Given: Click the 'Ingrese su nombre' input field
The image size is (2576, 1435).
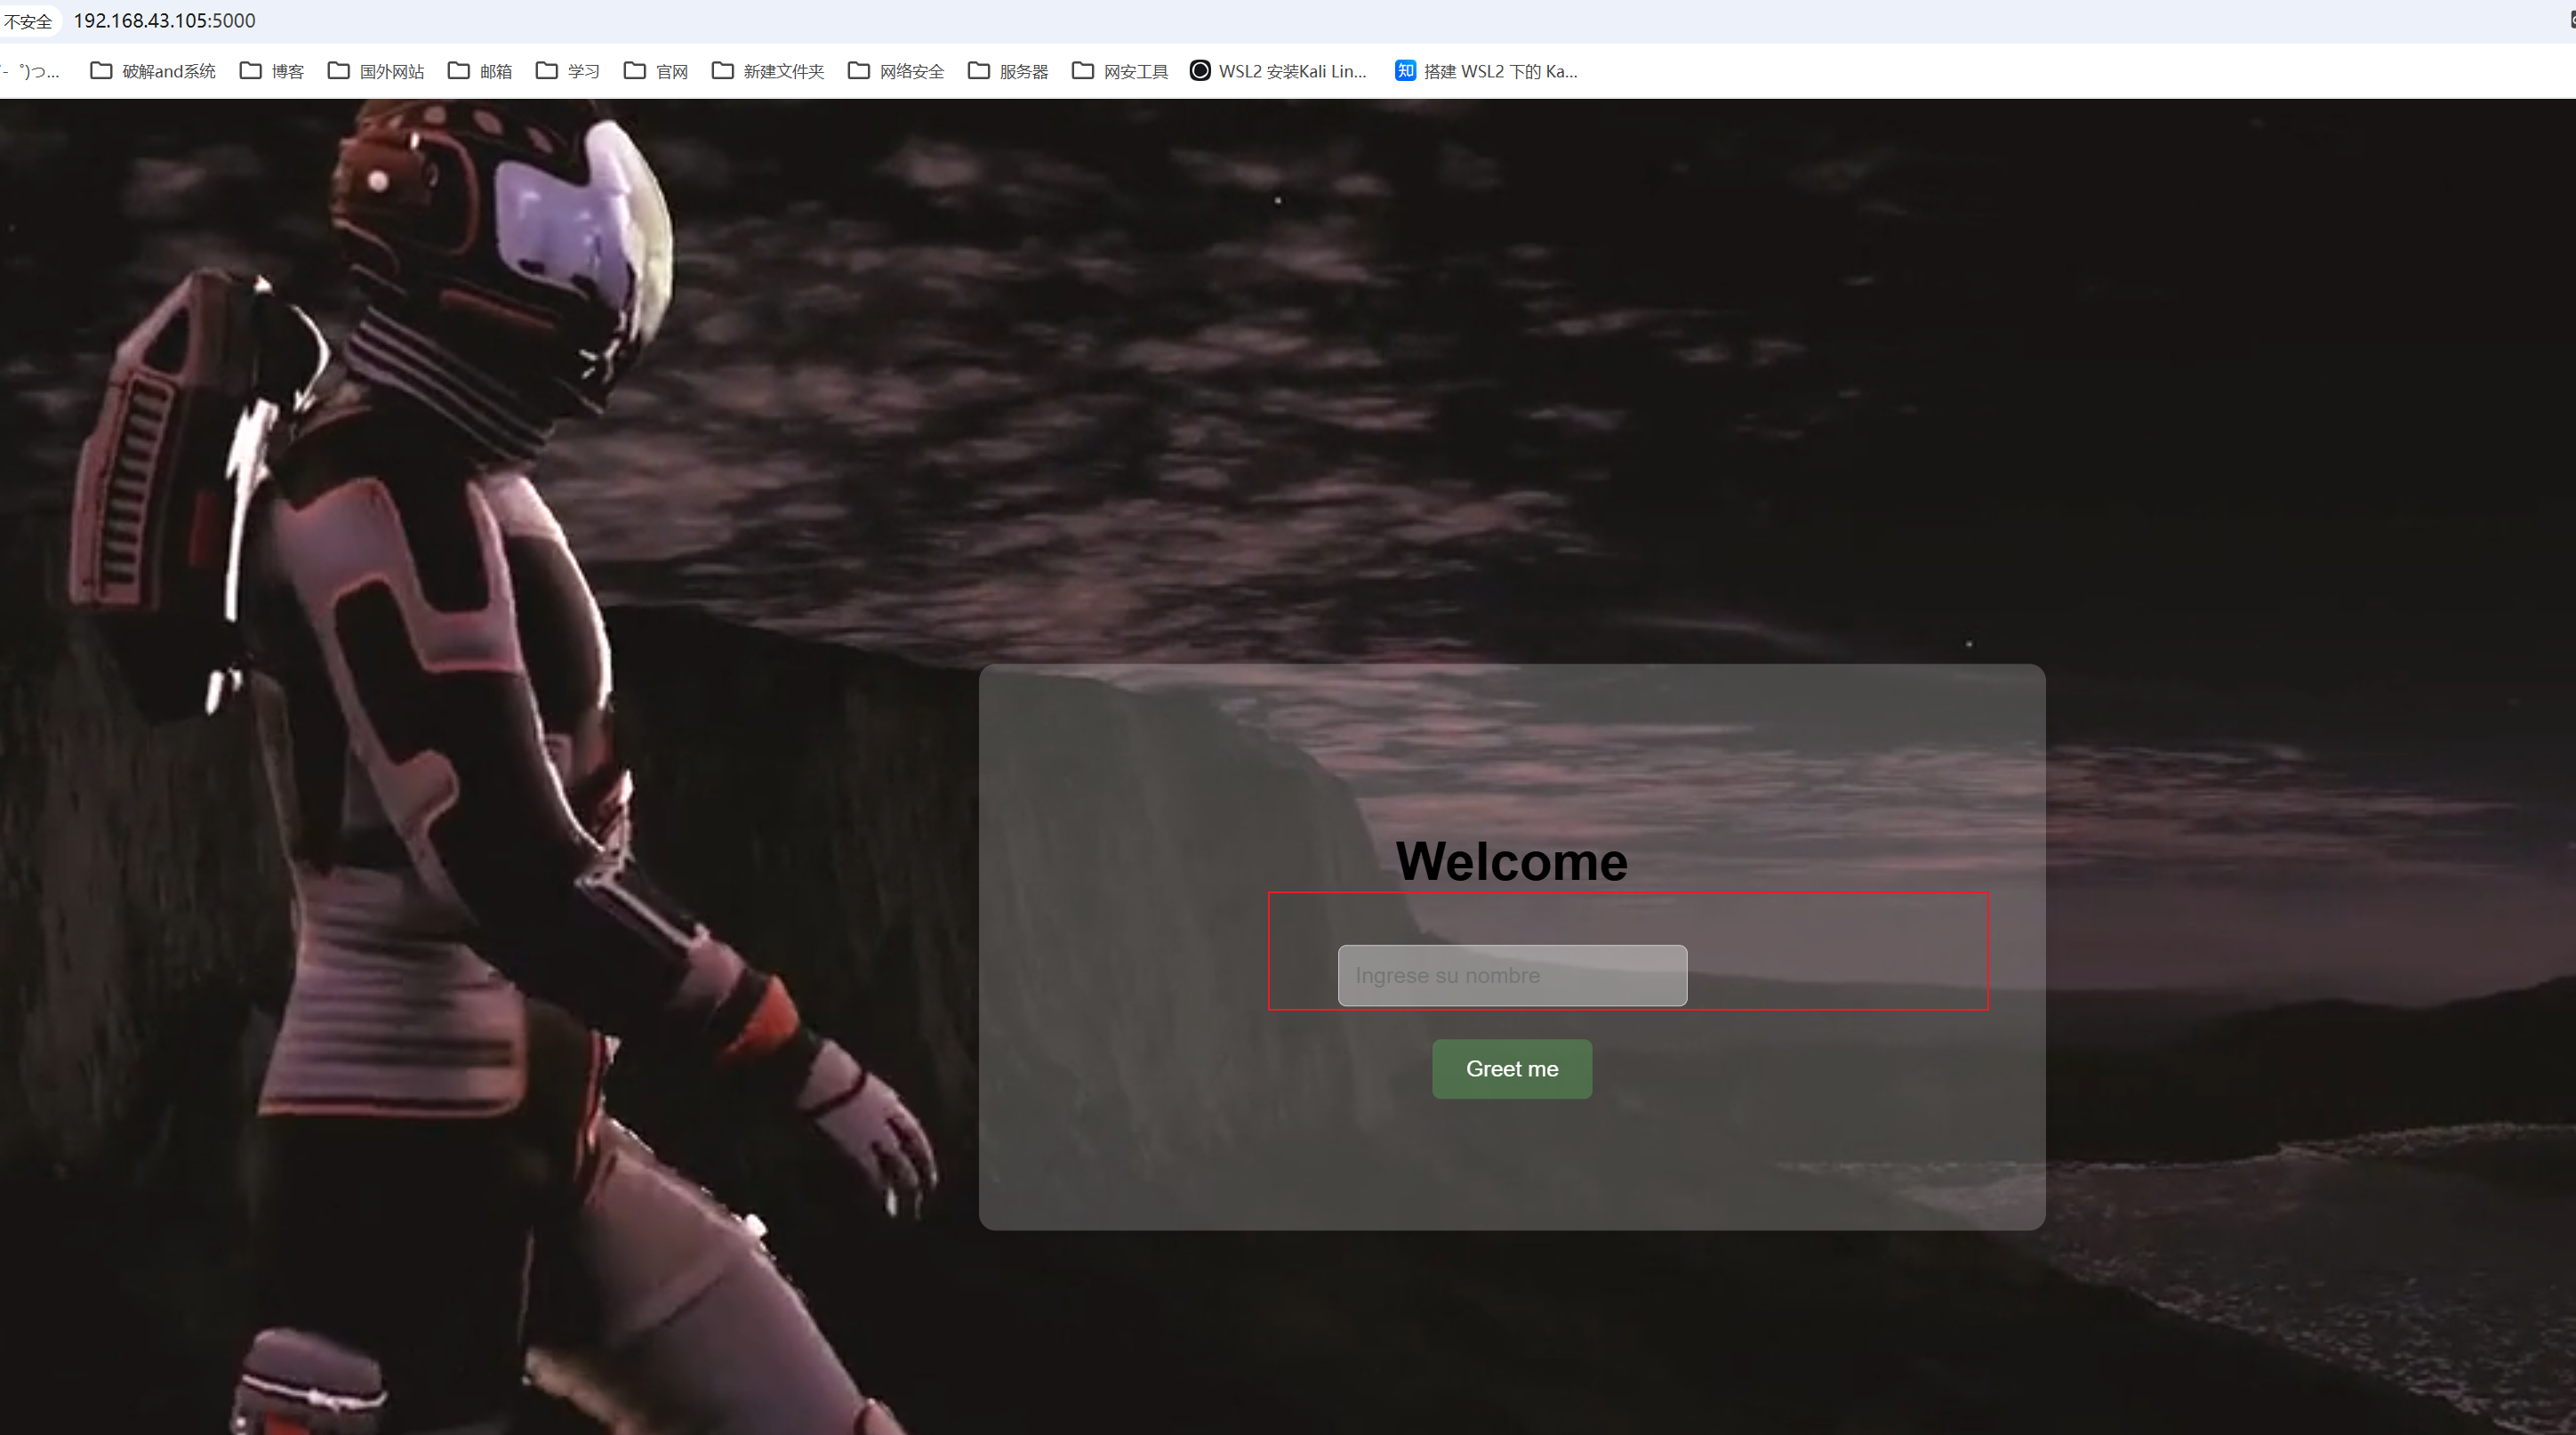Looking at the screenshot, I should [x=1512, y=975].
